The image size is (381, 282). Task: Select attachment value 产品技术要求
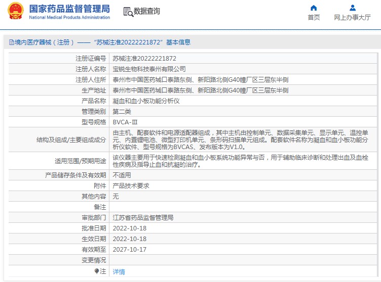pyautogui.click(x=131, y=186)
